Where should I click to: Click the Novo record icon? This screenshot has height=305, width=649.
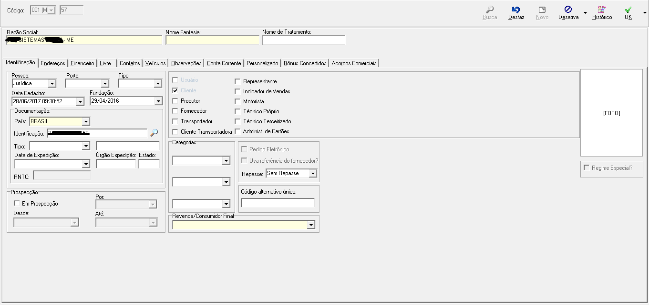542,10
